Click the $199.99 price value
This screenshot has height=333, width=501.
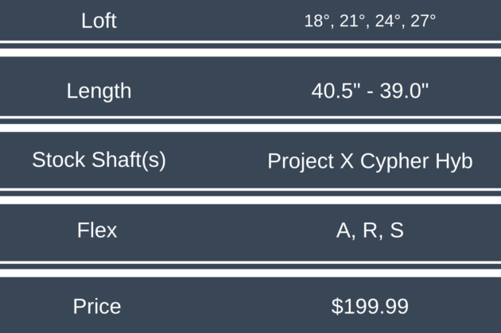[x=370, y=306]
